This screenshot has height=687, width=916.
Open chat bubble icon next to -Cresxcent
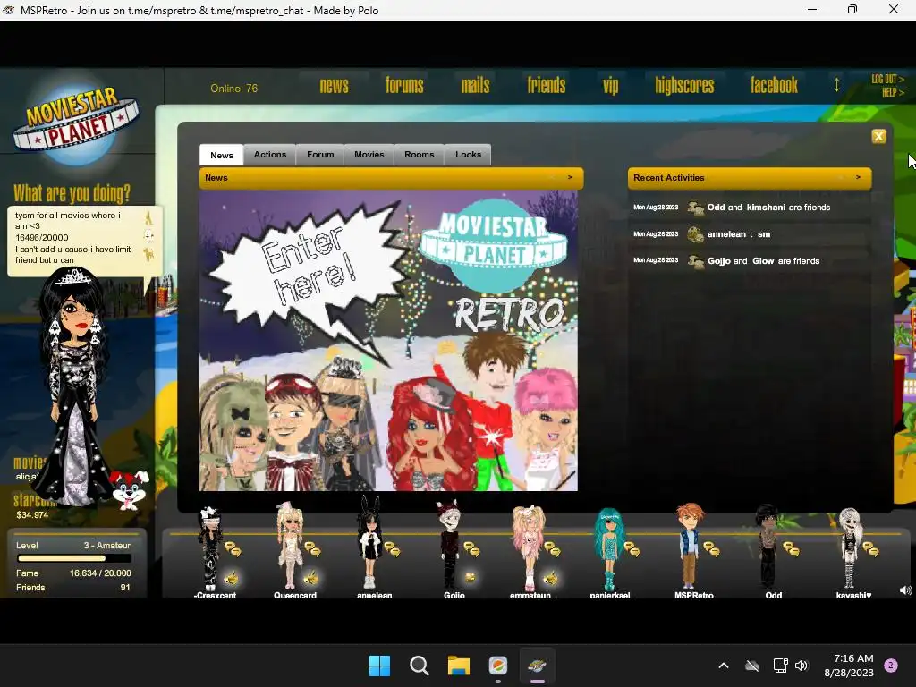(x=233, y=548)
